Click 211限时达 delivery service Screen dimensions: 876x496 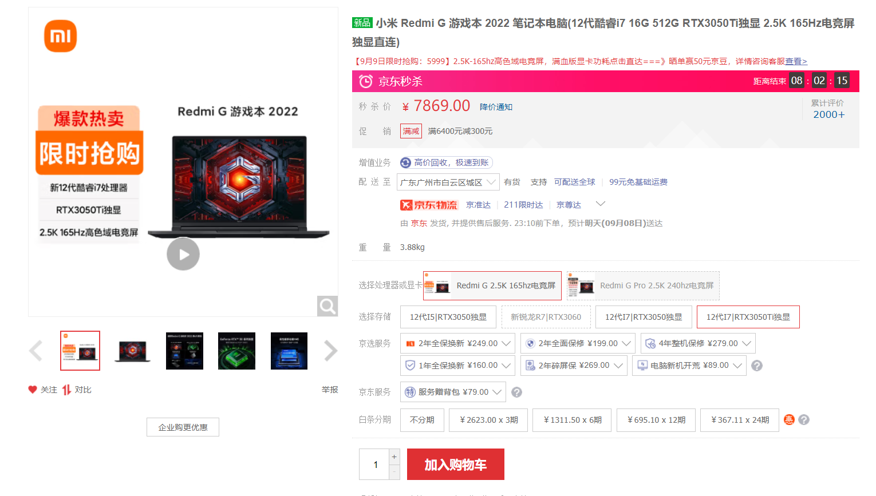(x=523, y=205)
